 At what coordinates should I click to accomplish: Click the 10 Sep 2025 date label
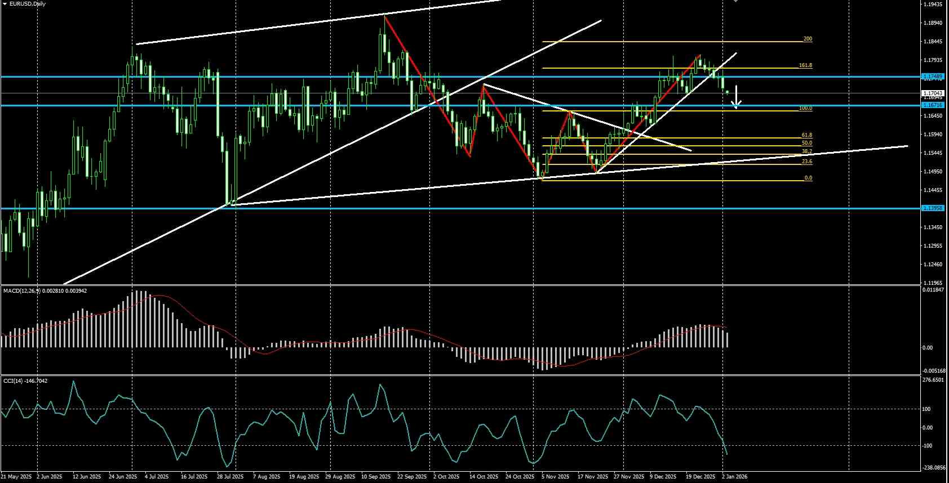(376, 477)
